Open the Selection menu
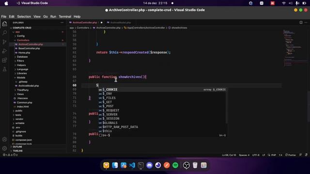 (24, 16)
